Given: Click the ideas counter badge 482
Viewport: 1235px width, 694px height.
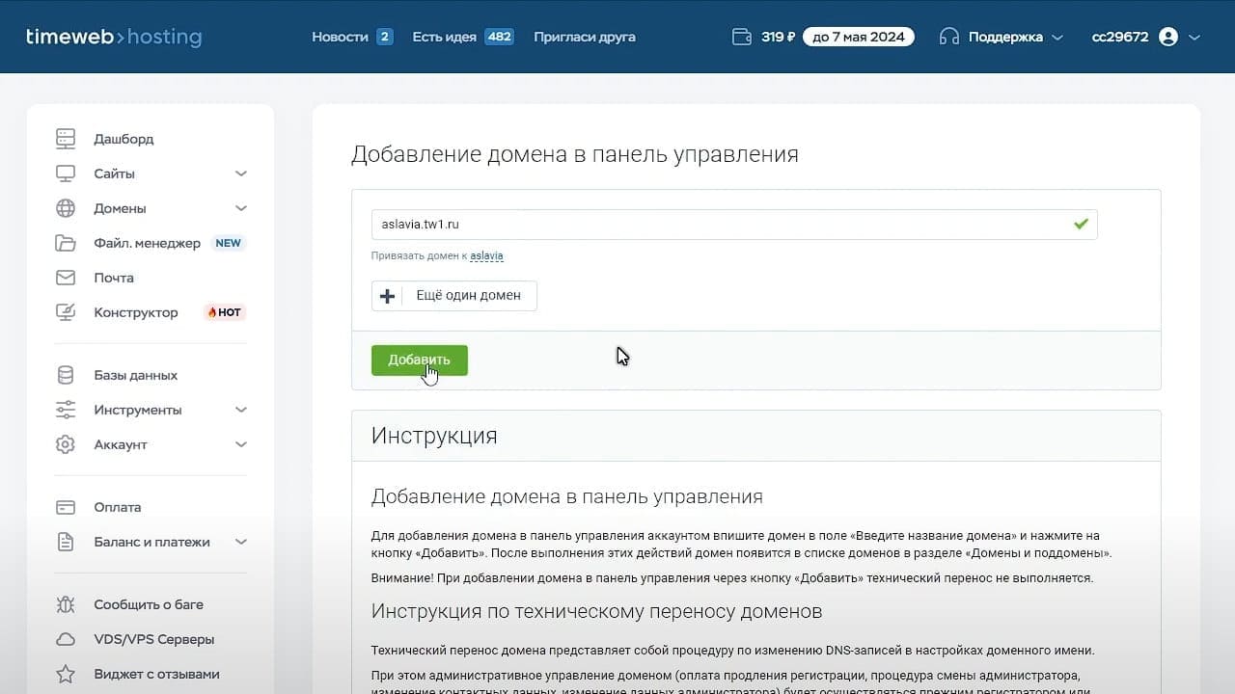Looking at the screenshot, I should pos(499,37).
